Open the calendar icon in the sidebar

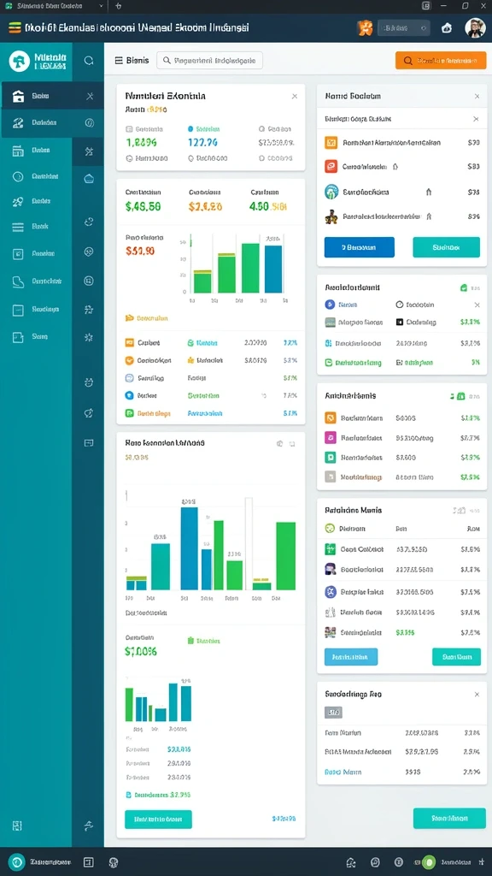point(18,151)
